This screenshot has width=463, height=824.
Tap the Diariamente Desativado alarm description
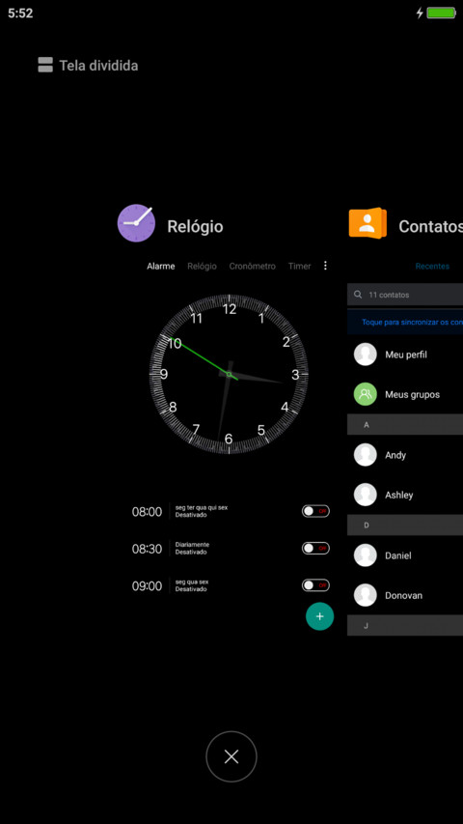click(192, 549)
